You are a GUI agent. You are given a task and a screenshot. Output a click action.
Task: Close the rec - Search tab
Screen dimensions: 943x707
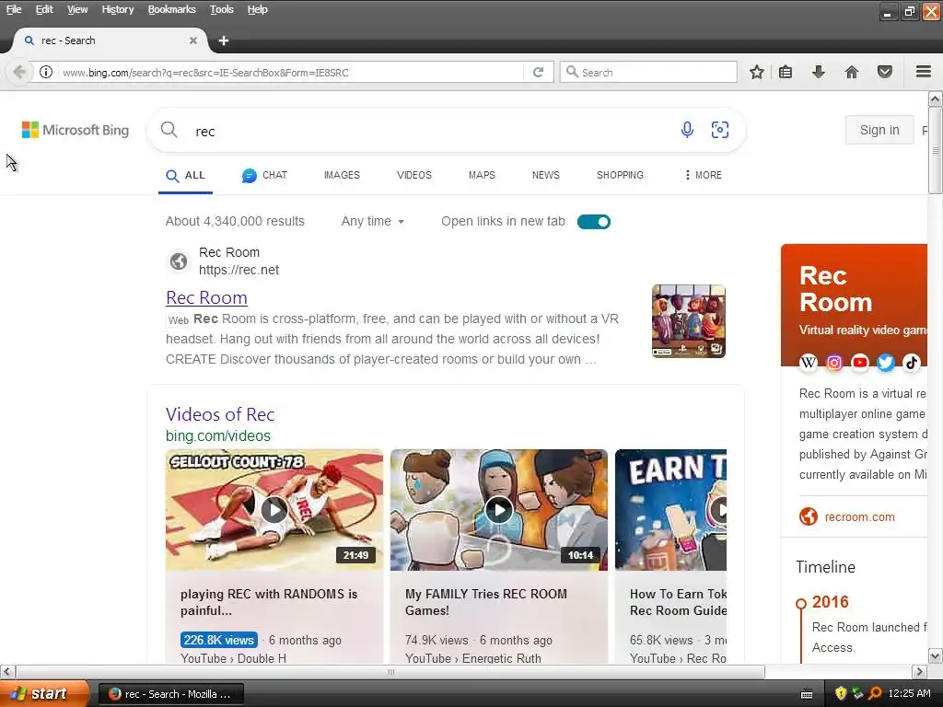coord(193,41)
